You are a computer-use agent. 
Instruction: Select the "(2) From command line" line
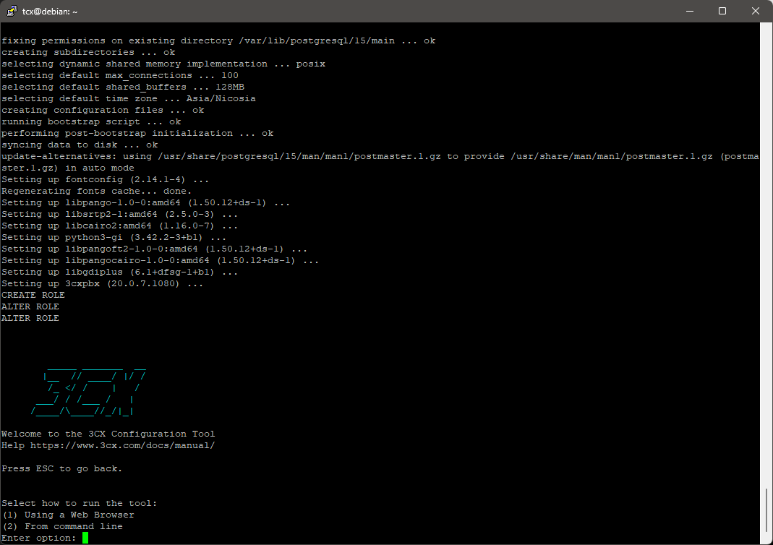(x=62, y=526)
